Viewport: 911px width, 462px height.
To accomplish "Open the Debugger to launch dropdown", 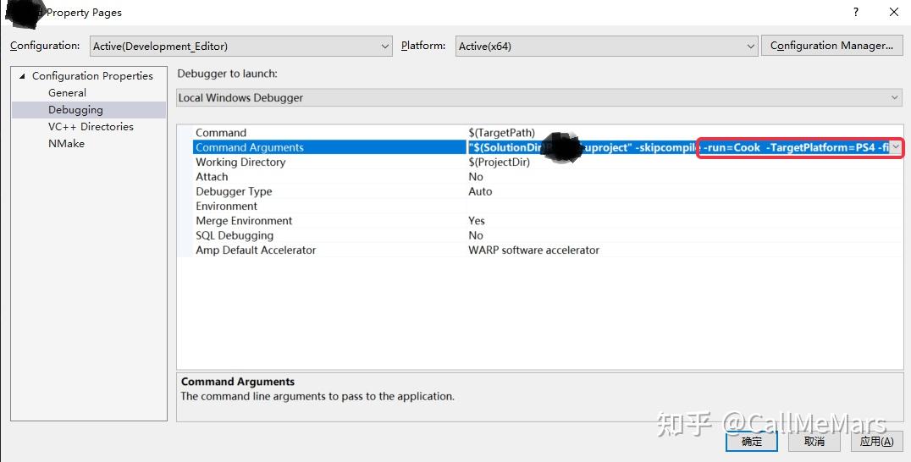I will click(539, 97).
